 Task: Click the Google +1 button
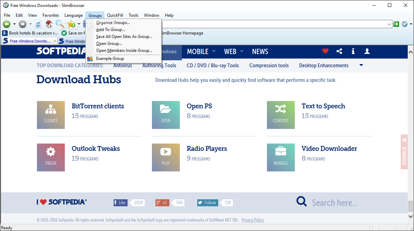[162, 202]
